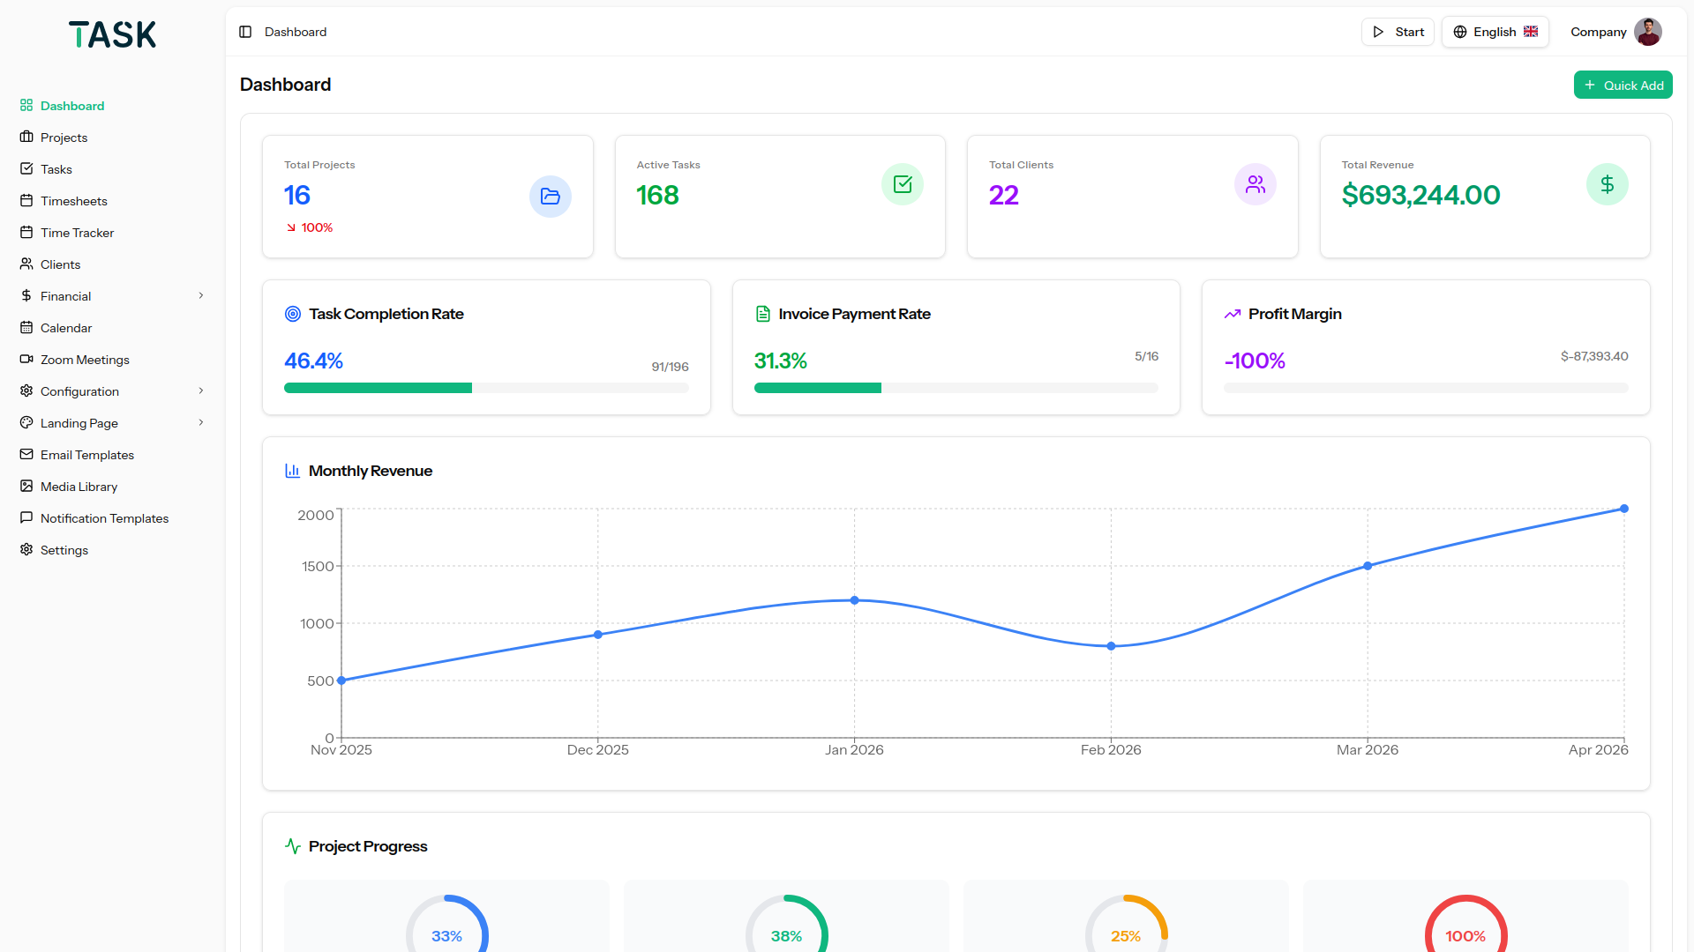
Task: Go to Zoom Meetings in sidebar
Action: click(x=85, y=360)
